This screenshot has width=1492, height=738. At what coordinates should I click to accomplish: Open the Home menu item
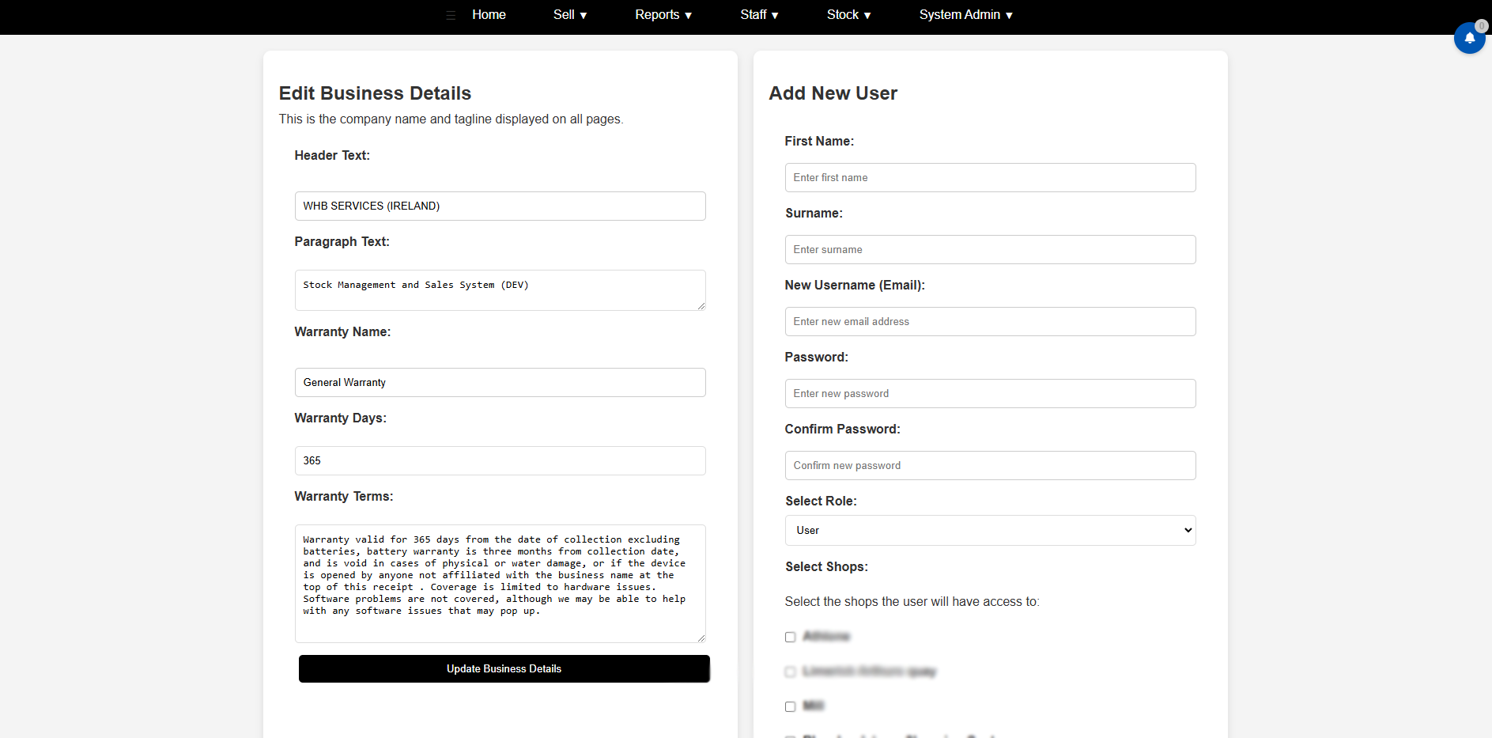(489, 15)
